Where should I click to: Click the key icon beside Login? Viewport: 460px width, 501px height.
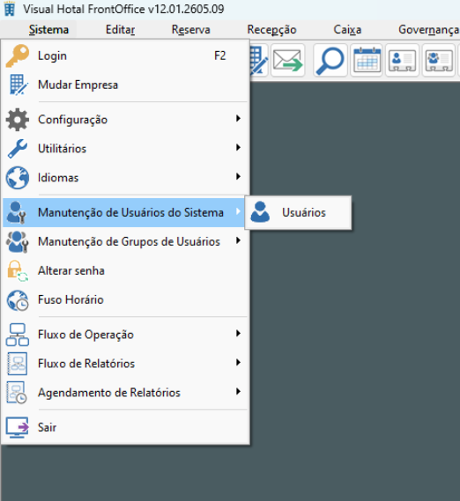pyautogui.click(x=18, y=56)
